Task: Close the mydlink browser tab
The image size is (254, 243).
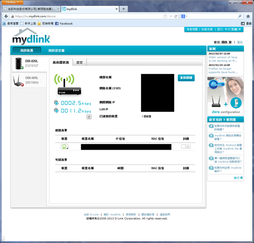Action: tap(116, 9)
